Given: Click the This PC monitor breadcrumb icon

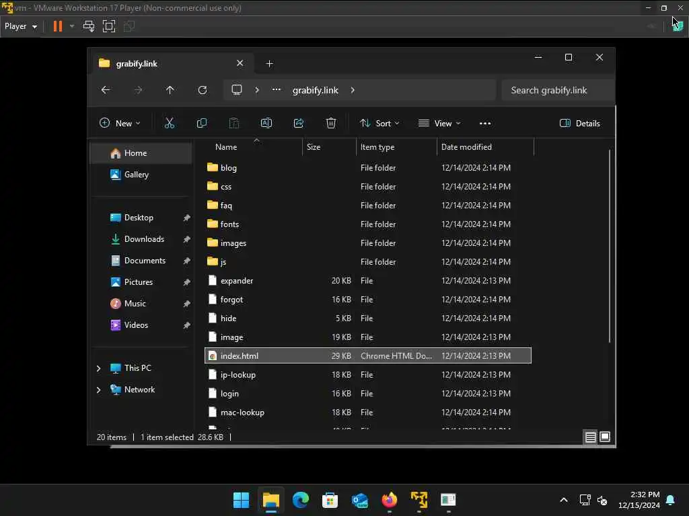Looking at the screenshot, I should point(237,90).
